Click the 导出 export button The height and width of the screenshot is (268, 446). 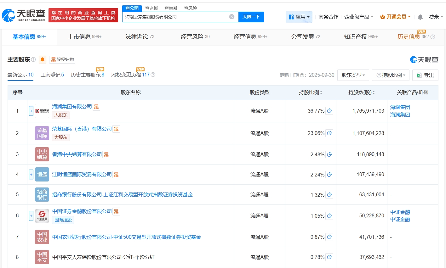(x=425, y=75)
